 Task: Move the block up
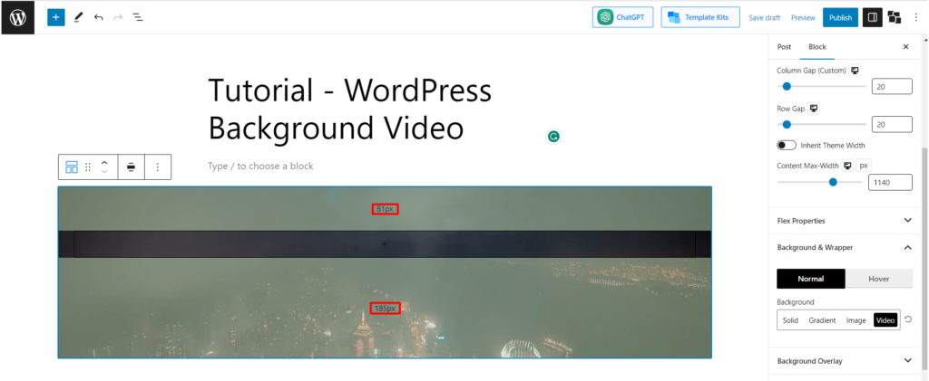click(104, 162)
